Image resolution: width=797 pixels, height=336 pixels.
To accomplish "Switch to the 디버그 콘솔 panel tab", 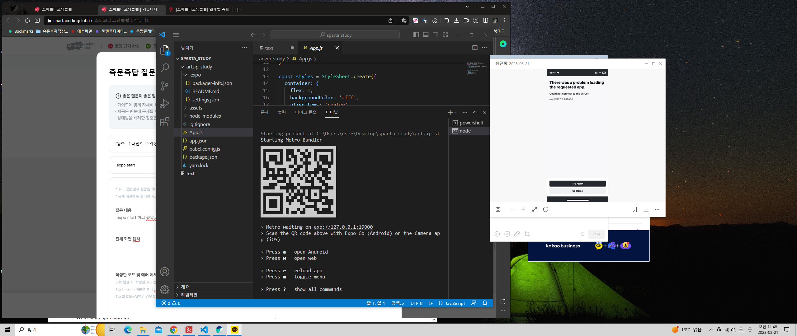I will coord(306,112).
